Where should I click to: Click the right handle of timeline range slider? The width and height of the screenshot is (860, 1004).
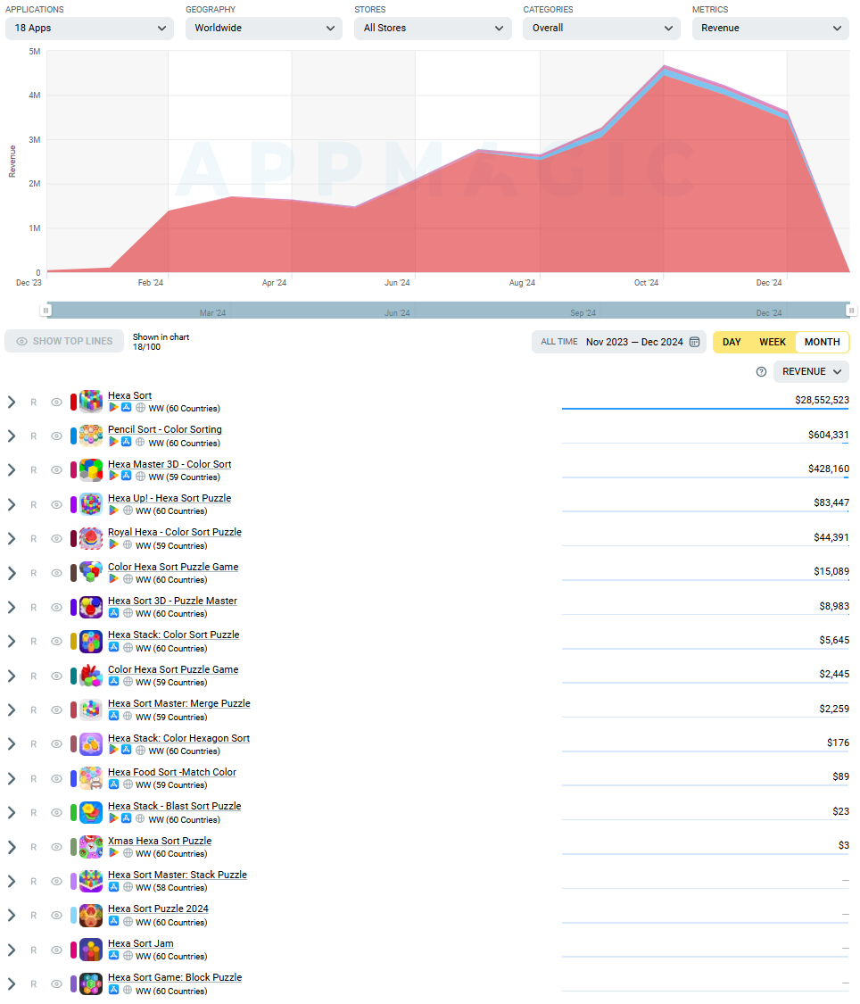852,311
